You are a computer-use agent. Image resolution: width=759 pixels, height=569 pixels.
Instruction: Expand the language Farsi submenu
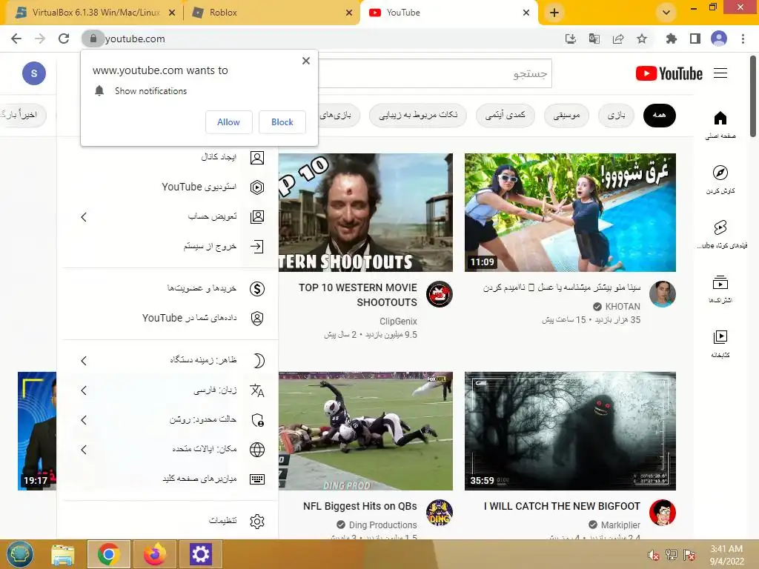(84, 390)
